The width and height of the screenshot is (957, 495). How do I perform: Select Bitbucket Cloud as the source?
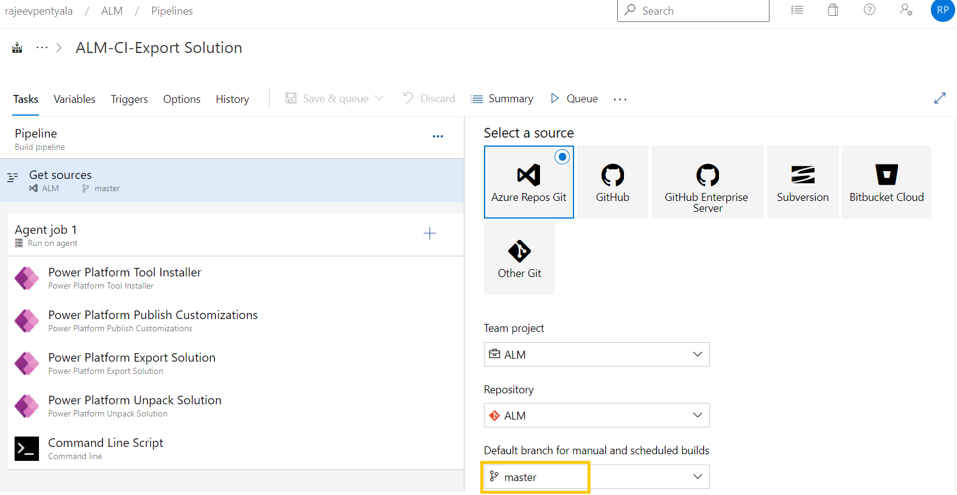tap(886, 182)
